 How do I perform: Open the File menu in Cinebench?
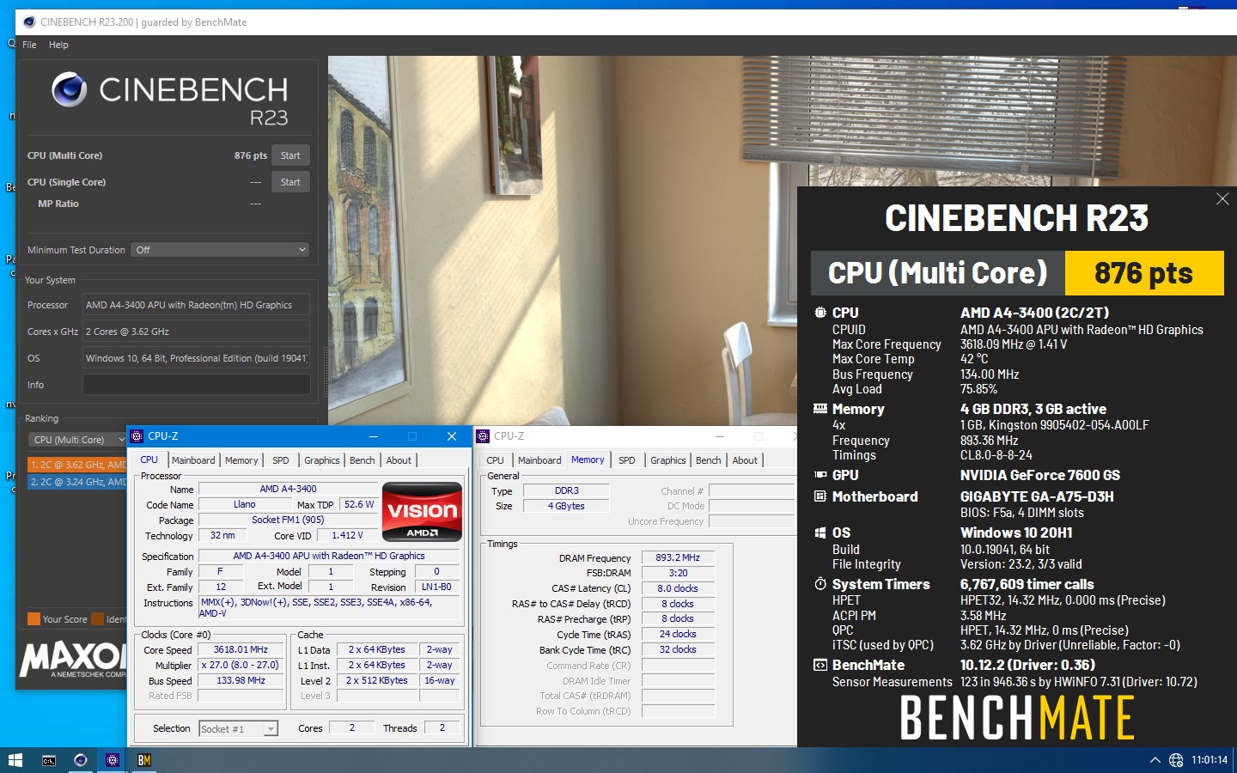(29, 45)
